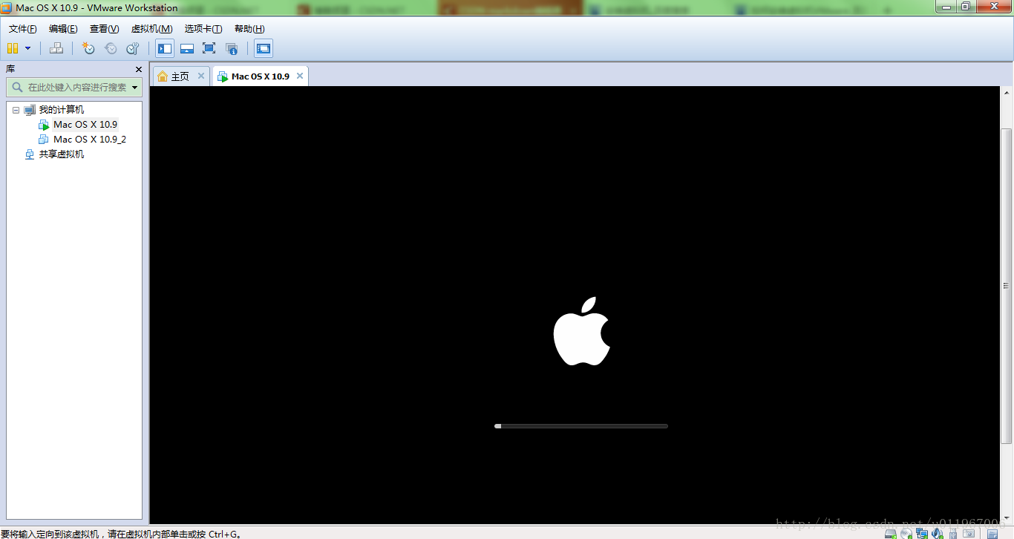The image size is (1014, 539).
Task: Revert to the previous snapshot icon
Action: coord(111,48)
